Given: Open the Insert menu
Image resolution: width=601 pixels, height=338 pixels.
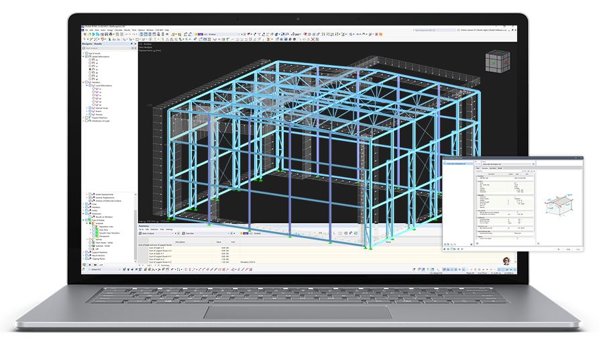Looking at the screenshot, I should coord(103,30).
